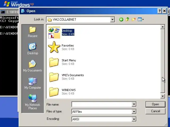Click the Windows XP logo

click(x=19, y=4)
